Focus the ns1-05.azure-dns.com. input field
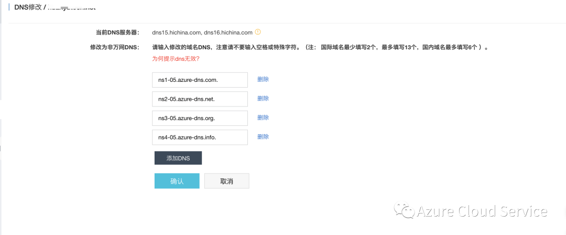This screenshot has width=566, height=235. (x=200, y=80)
